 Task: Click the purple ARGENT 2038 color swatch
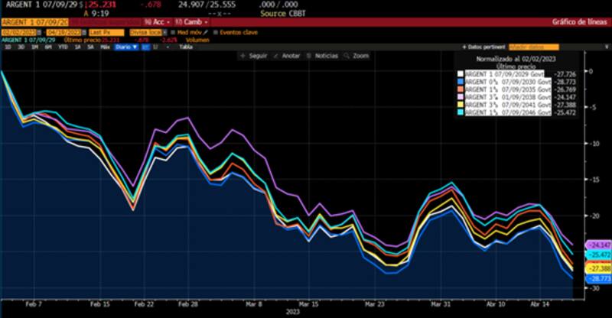coord(461,99)
